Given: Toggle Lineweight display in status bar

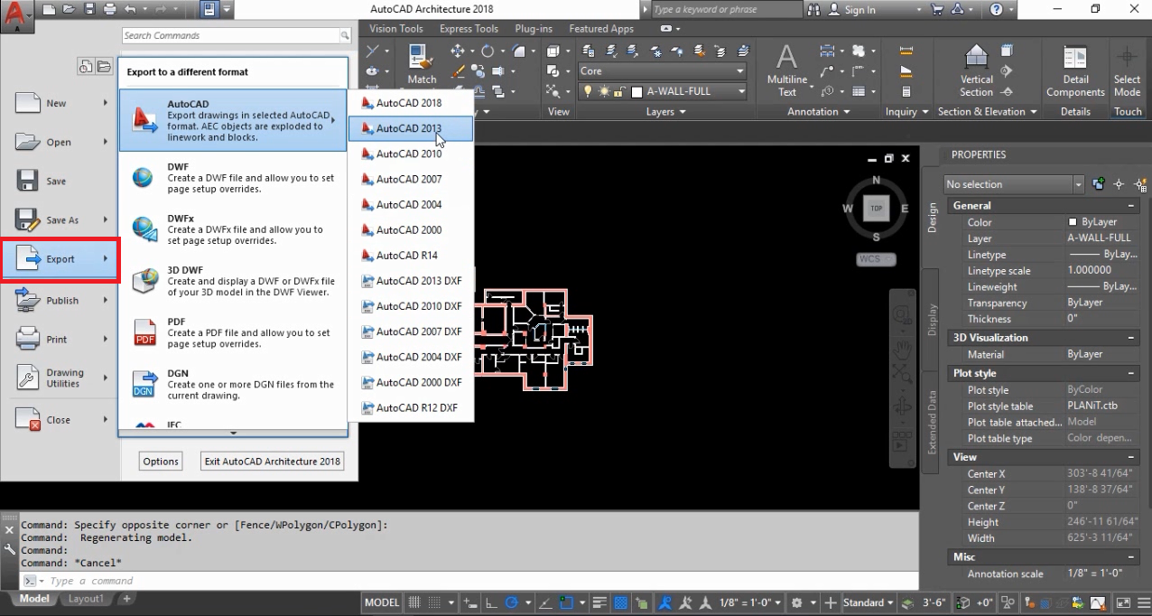Looking at the screenshot, I should coord(601,602).
